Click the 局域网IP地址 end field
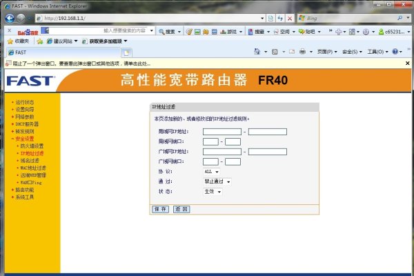 click(x=268, y=132)
